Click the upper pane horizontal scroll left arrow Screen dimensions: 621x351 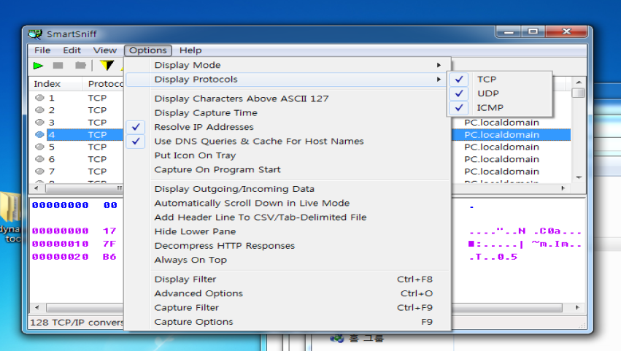[x=36, y=188]
